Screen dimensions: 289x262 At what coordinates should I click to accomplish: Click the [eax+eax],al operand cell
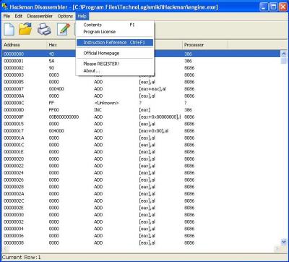152,89
